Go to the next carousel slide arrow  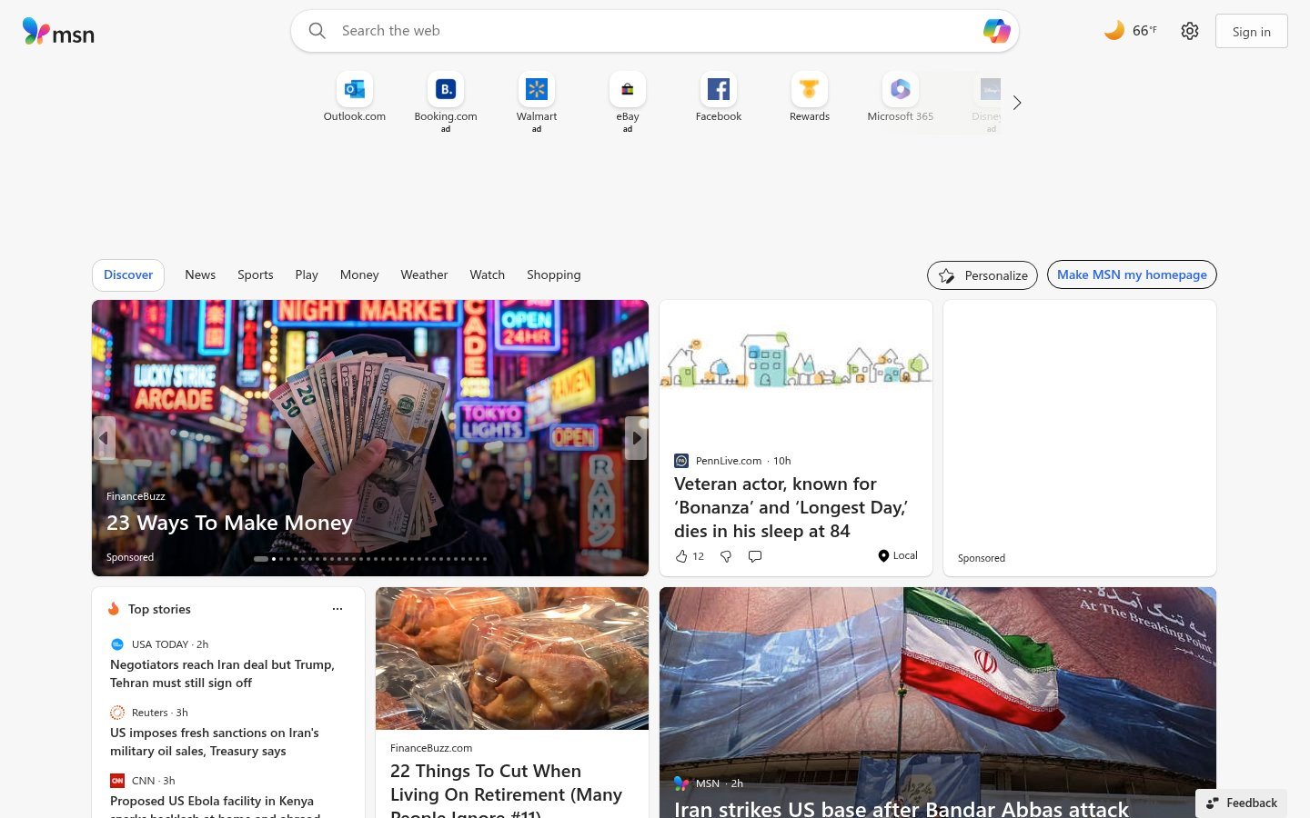point(637,438)
